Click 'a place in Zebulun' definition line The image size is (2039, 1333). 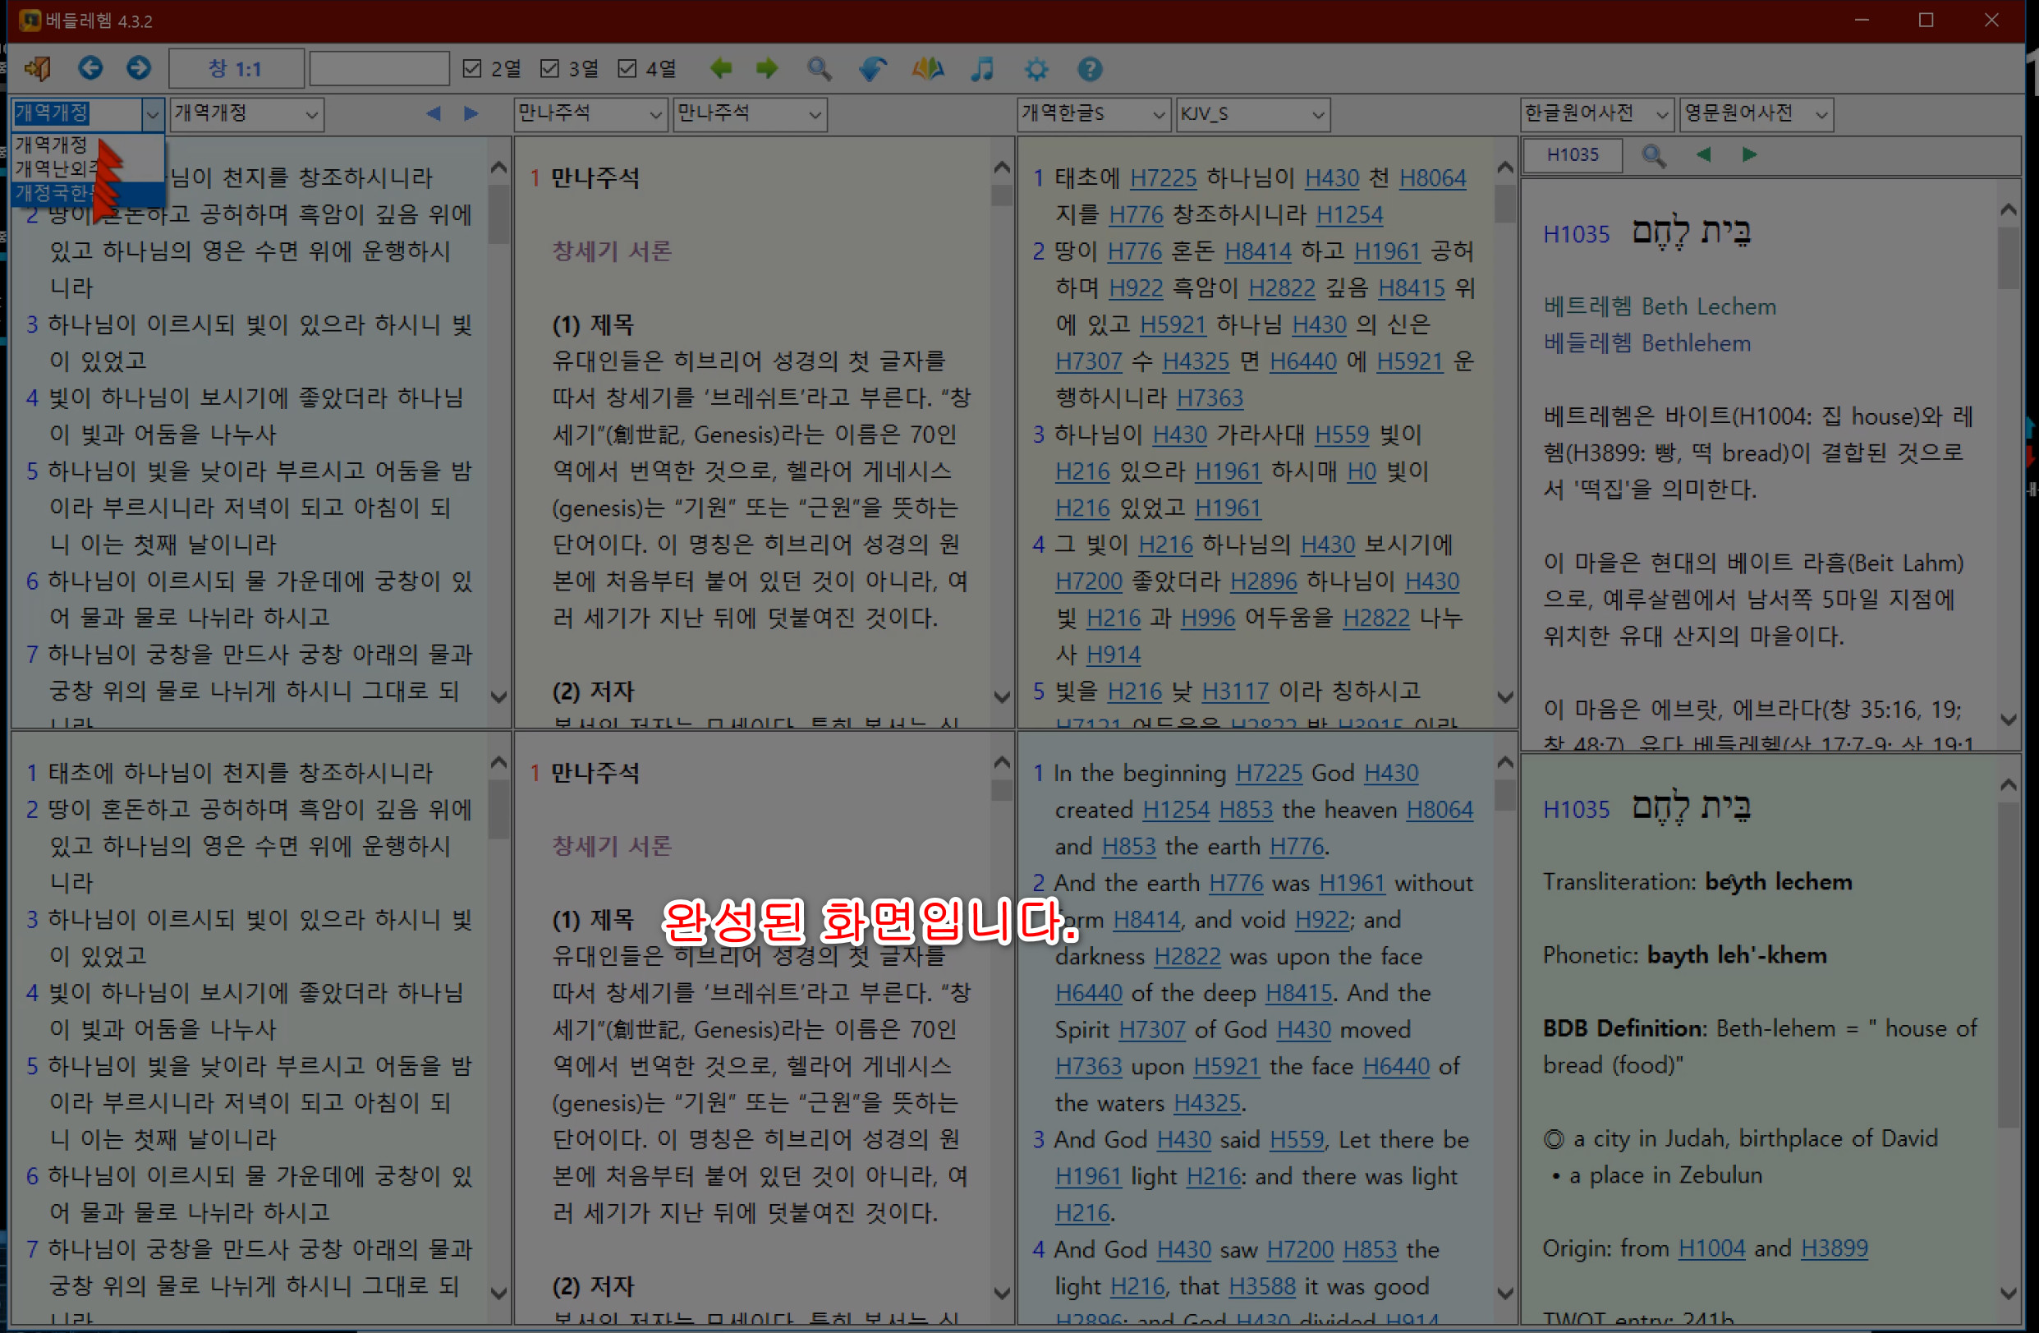1665,1175
